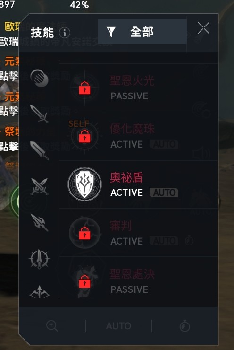
Task: Select the trident spear category icon
Action: pyautogui.click(x=40, y=223)
